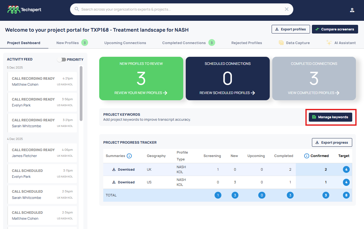Download the US summary

(x=123, y=182)
